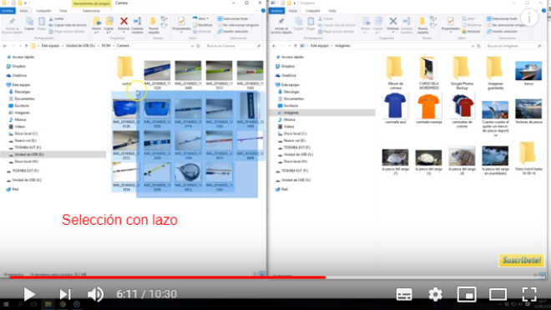Click Copiar in the Camera window ribbon

coord(29,24)
